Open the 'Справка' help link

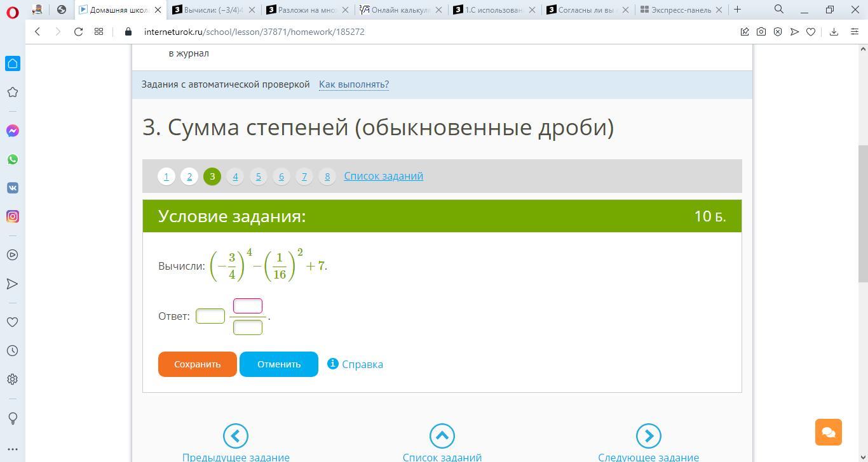pyautogui.click(x=355, y=364)
